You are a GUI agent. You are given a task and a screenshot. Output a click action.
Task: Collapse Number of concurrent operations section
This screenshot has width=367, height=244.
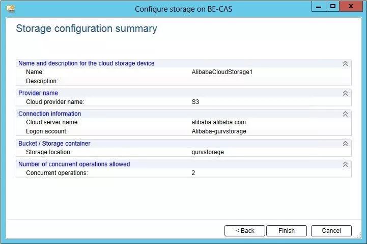(x=345, y=164)
